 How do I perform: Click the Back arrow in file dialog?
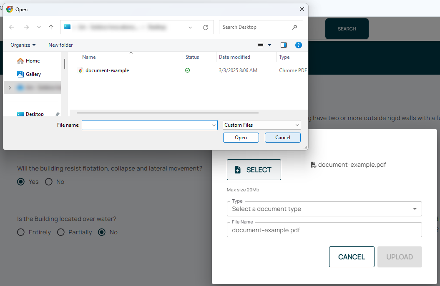click(x=12, y=27)
